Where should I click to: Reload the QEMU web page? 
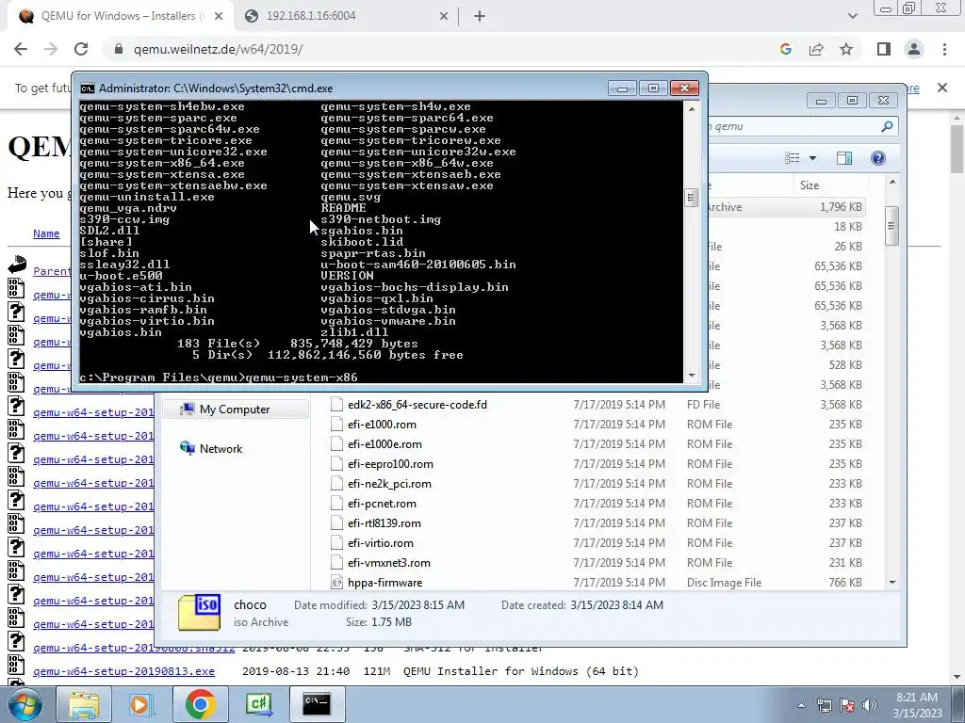click(x=81, y=49)
